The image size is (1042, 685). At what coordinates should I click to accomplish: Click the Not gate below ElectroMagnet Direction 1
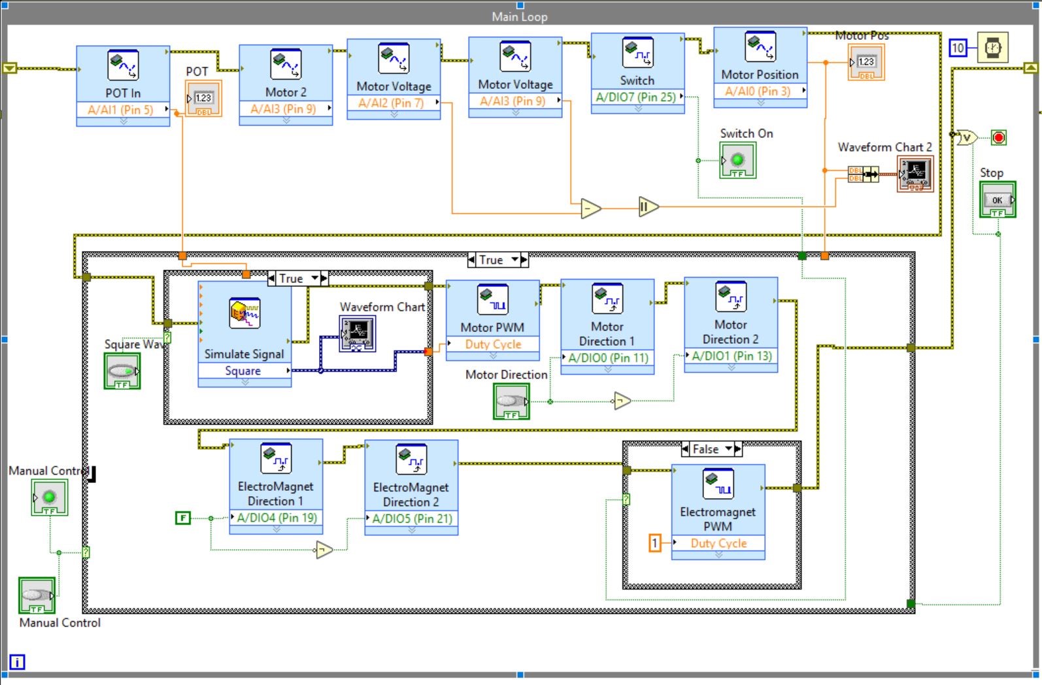324,550
